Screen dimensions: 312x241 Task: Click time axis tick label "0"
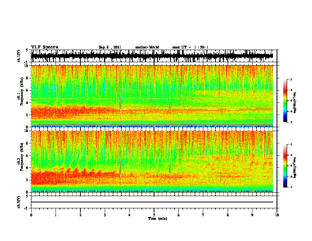pyautogui.click(x=31, y=215)
